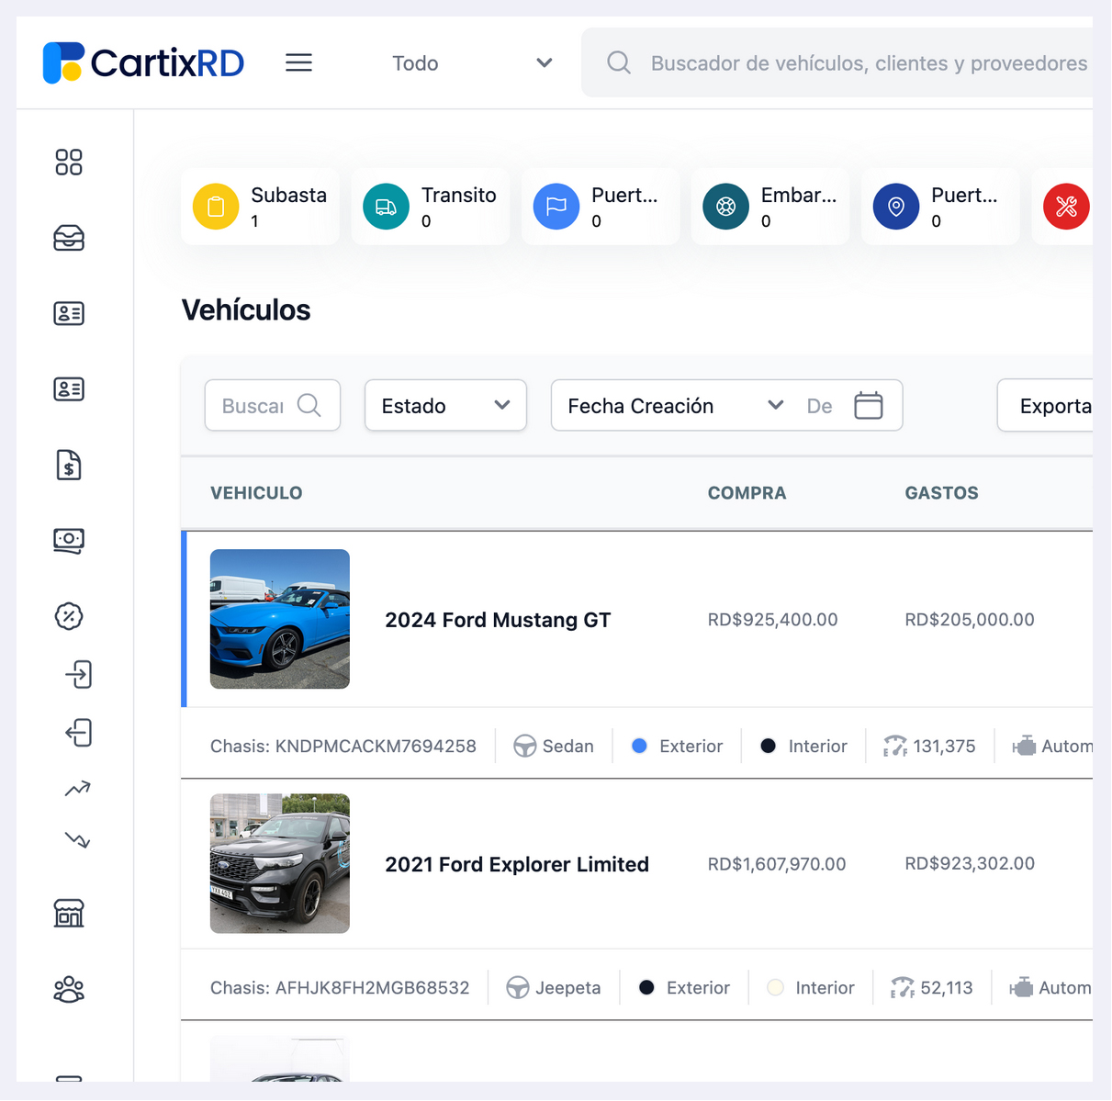The image size is (1112, 1101).
Task: Click the teal Transito truck icon
Action: coord(387,207)
